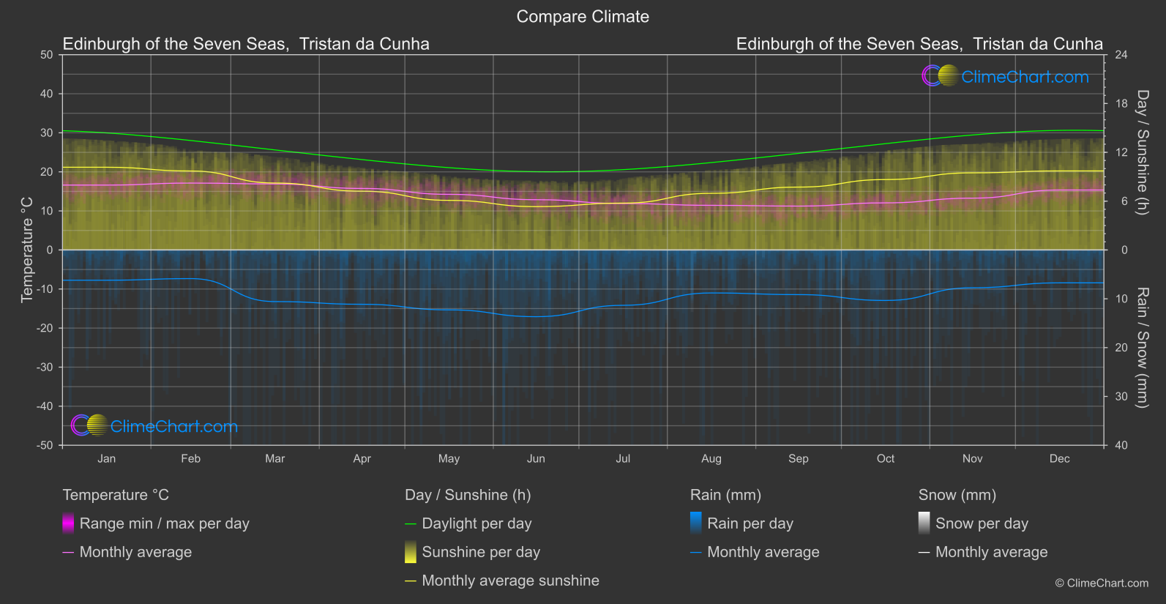Click the 'Temperature °C' legend heading
Image resolution: width=1166 pixels, height=604 pixels.
116,495
